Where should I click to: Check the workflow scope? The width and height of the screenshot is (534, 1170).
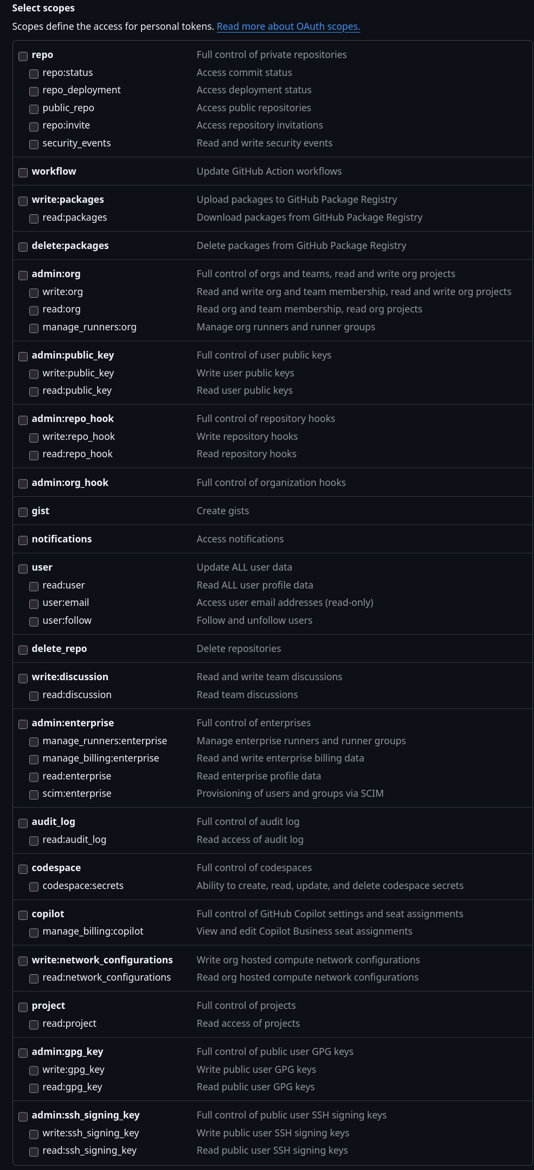pyautogui.click(x=23, y=172)
